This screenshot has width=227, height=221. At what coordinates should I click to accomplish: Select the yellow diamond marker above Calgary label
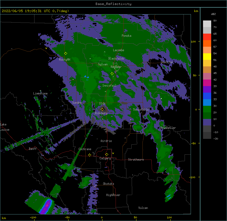tap(107, 155)
